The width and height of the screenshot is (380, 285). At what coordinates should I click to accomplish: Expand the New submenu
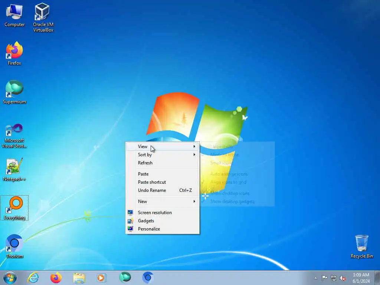coord(163,202)
